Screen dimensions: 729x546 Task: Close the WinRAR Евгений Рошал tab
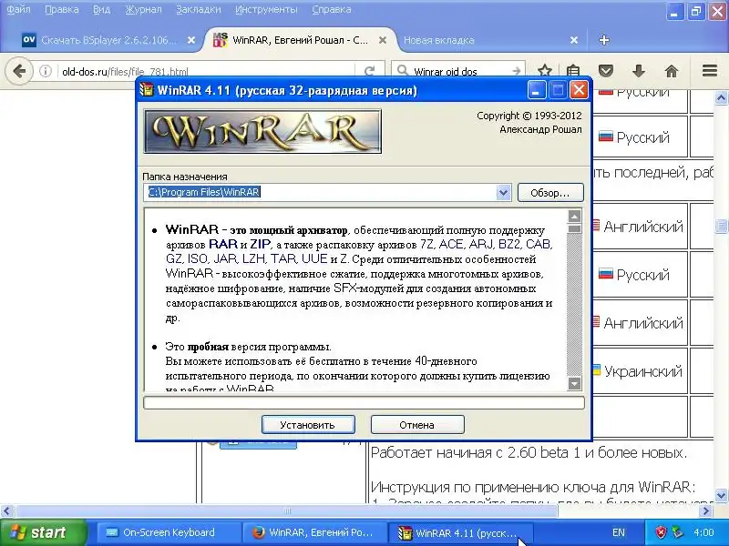coord(383,40)
